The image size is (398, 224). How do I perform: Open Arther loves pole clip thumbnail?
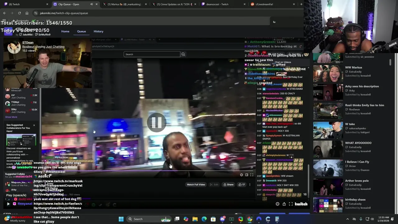tap(328, 187)
